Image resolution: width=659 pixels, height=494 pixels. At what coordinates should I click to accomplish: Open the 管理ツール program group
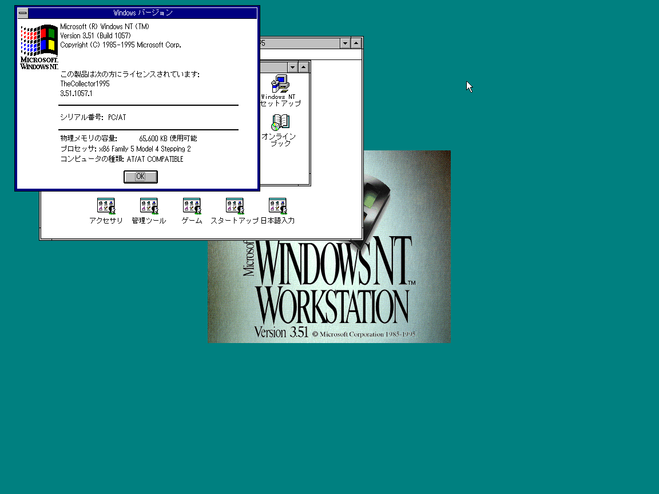coord(149,211)
